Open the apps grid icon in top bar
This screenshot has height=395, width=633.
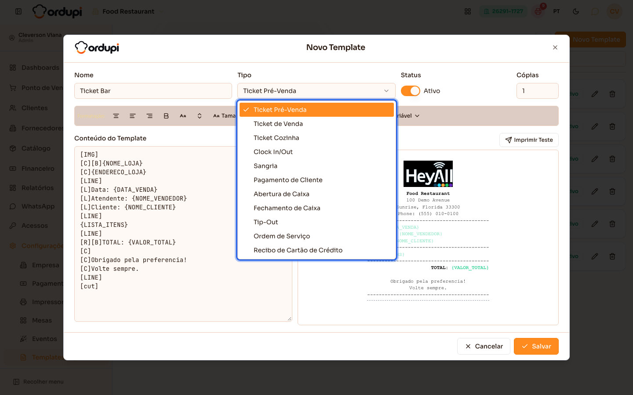[x=468, y=11]
